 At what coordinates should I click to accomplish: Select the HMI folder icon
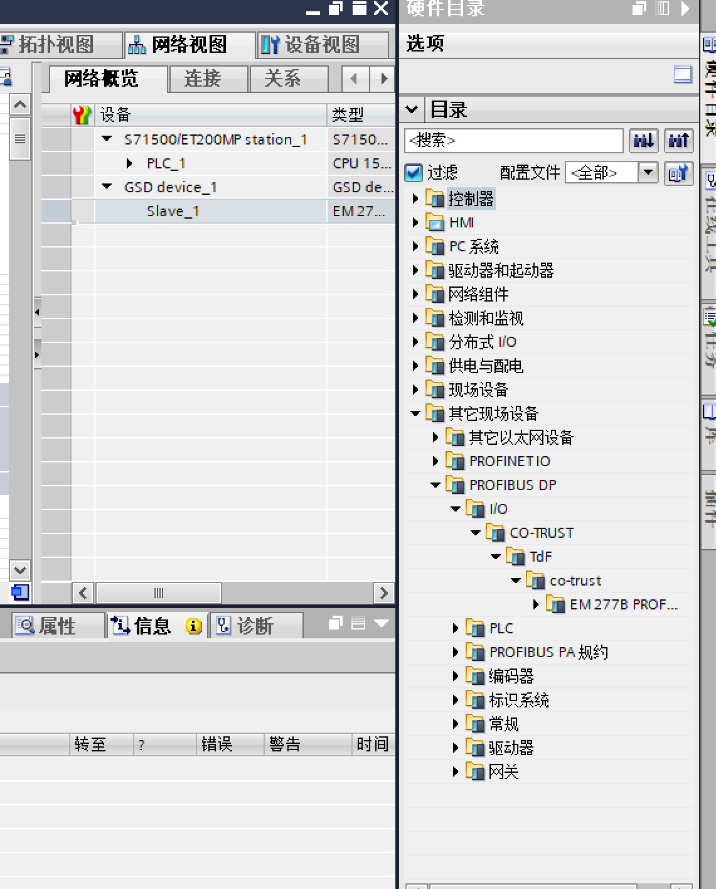pyautogui.click(x=435, y=222)
